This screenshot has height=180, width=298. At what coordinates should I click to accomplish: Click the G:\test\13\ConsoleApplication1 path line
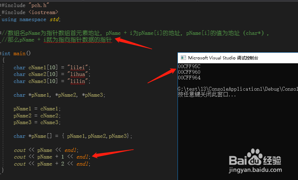pos(238,89)
